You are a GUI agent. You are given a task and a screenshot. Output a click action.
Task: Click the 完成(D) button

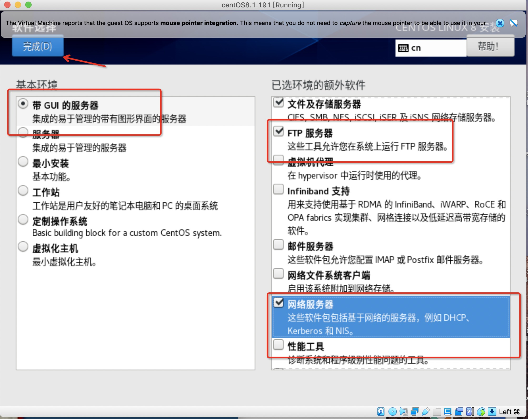pyautogui.click(x=37, y=47)
